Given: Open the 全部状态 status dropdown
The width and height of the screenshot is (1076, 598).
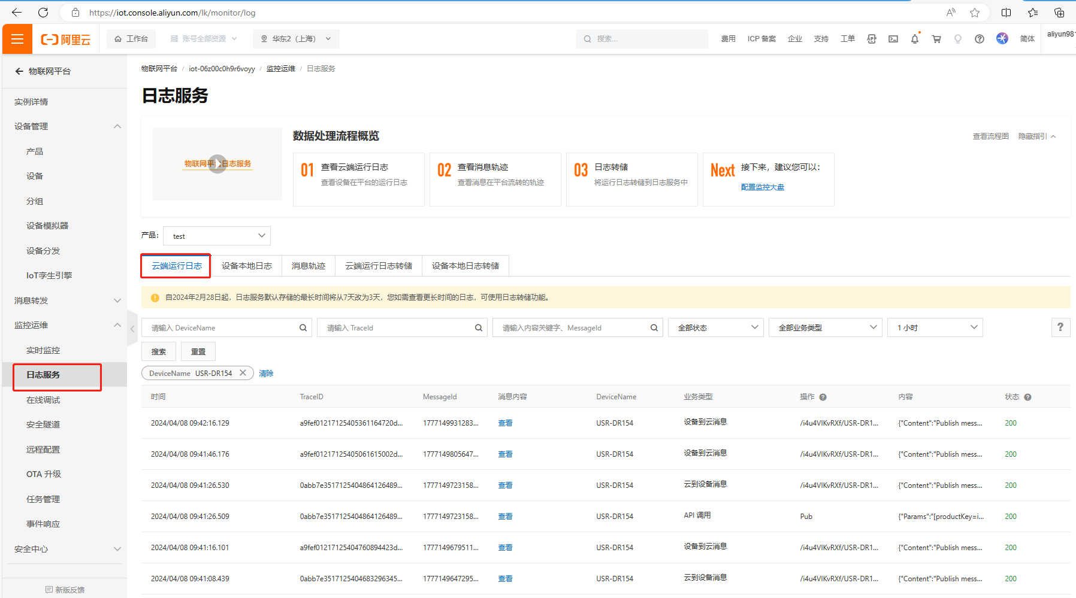Looking at the screenshot, I should coord(717,328).
